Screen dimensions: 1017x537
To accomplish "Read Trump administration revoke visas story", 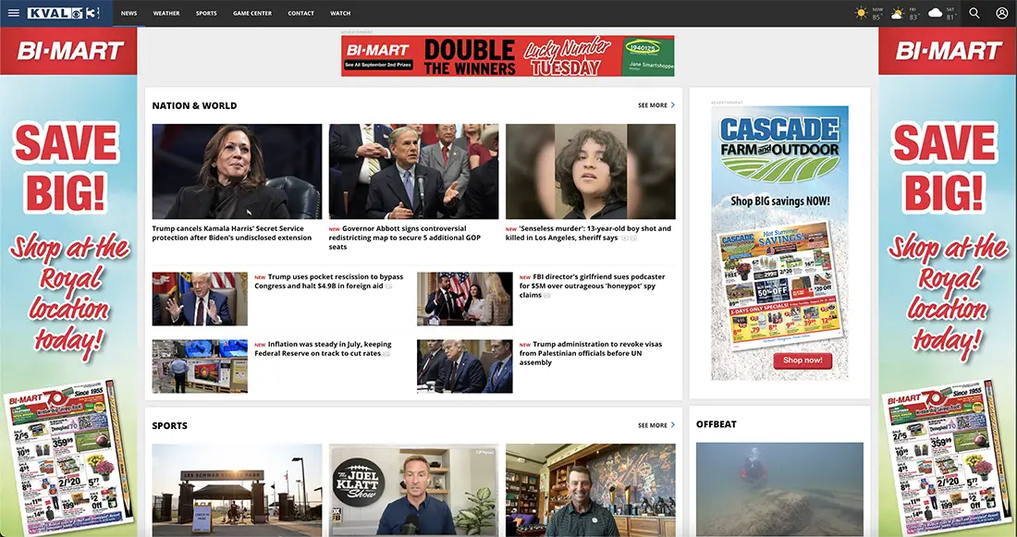I will click(590, 353).
